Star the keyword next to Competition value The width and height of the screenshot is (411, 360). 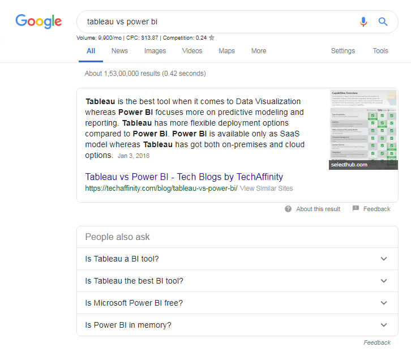pyautogui.click(x=212, y=38)
